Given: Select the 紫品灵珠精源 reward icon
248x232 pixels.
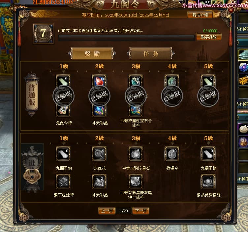Looking at the screenshot, I should coord(208,182).
